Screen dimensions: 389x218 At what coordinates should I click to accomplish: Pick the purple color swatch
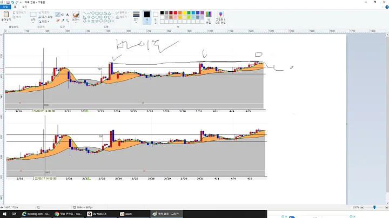tap(202, 12)
